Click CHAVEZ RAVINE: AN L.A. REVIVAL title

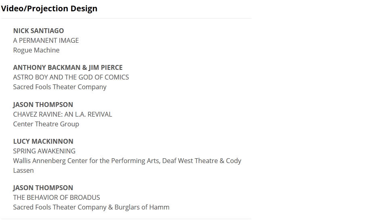63,114
